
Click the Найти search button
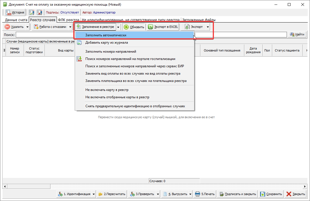[297, 34]
